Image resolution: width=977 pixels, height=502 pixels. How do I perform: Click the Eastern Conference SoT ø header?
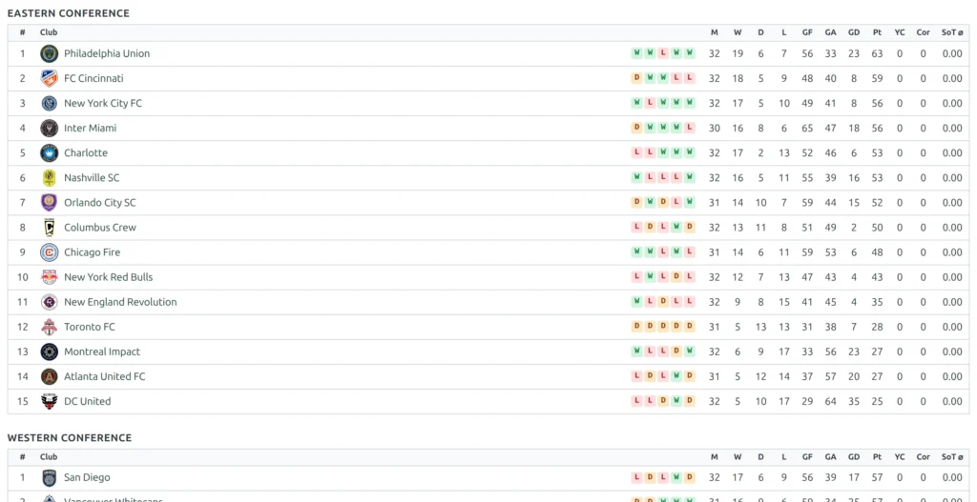pyautogui.click(x=952, y=32)
